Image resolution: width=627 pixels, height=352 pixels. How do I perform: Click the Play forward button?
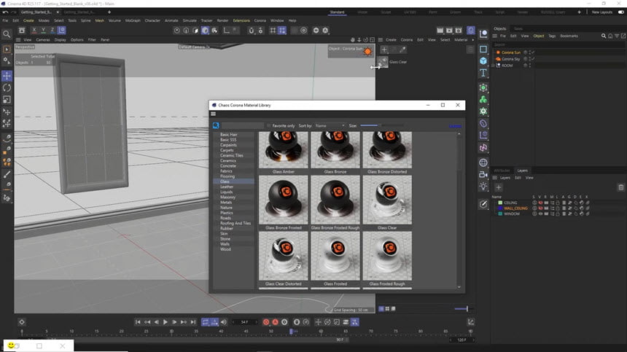click(165, 322)
